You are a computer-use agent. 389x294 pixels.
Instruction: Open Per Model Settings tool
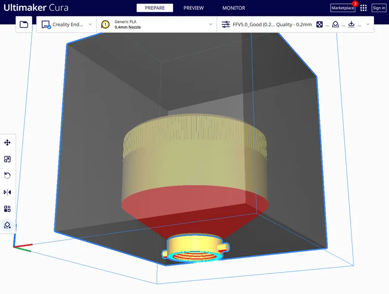pyautogui.click(x=7, y=209)
